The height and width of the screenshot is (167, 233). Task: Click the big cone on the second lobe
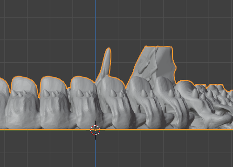(x=46, y=93)
